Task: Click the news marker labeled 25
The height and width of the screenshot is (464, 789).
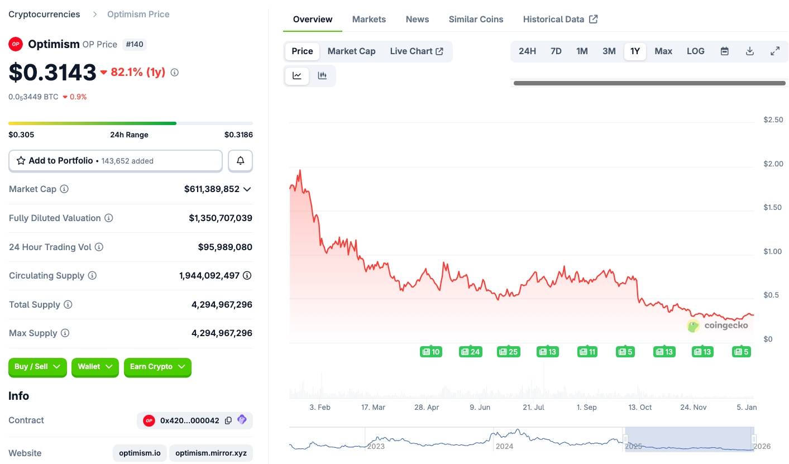Action: click(x=508, y=352)
